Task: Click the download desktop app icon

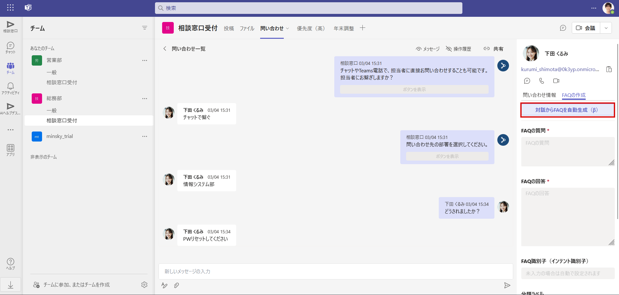Action: 10,285
